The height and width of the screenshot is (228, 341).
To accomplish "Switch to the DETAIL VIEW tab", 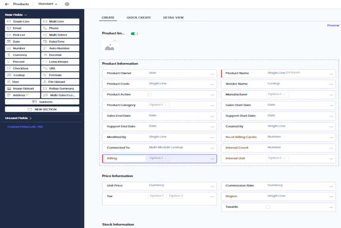I will [173, 18].
